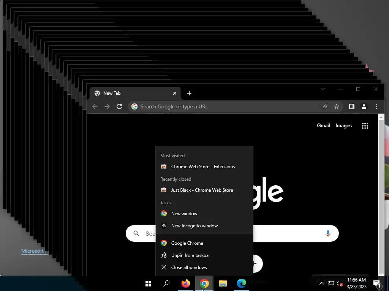Click the Chrome back arrow
Screen dimensions: 389x291
click(95, 106)
